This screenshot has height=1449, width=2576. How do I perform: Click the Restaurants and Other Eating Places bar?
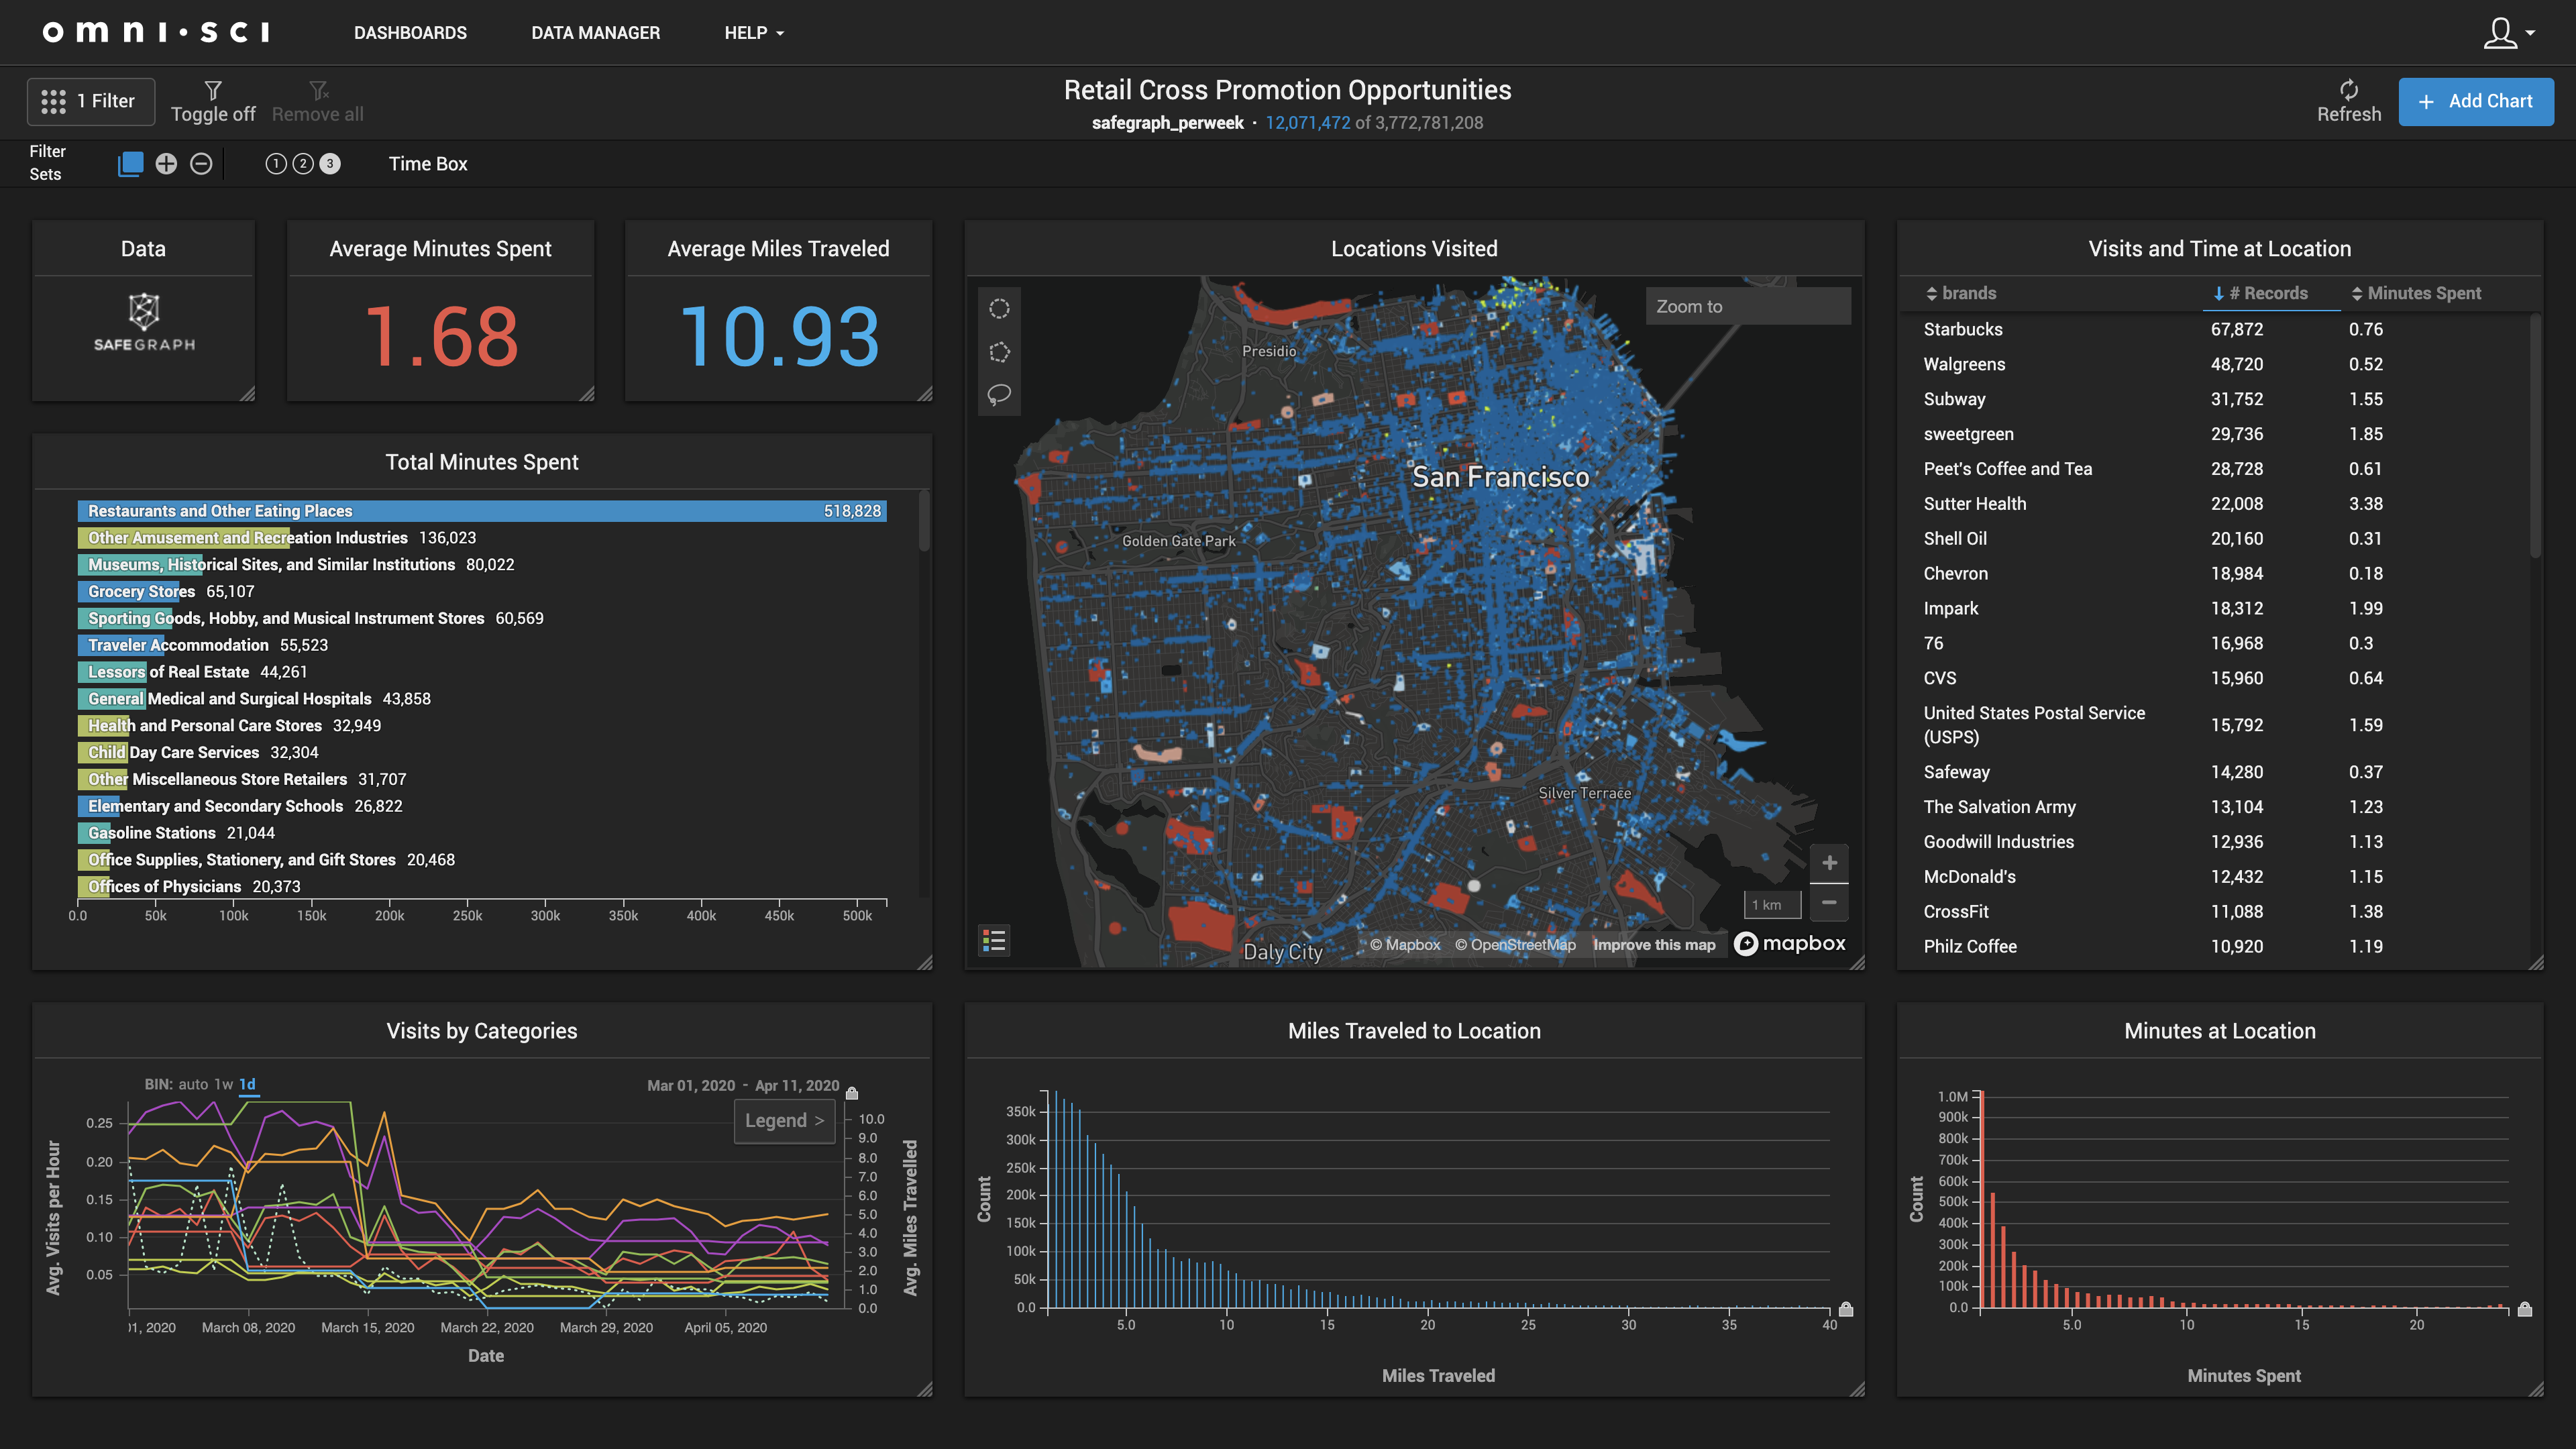tap(482, 511)
